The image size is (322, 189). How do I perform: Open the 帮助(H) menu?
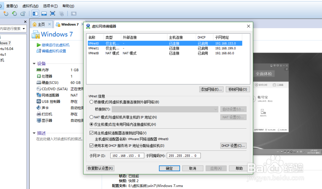click(68, 6)
